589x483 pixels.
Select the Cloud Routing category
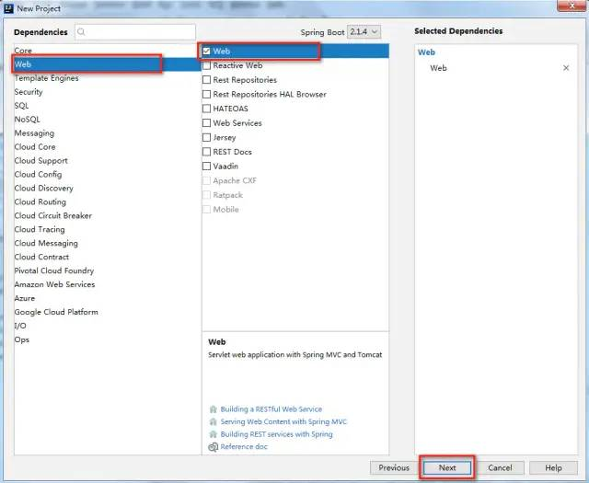[107, 202]
